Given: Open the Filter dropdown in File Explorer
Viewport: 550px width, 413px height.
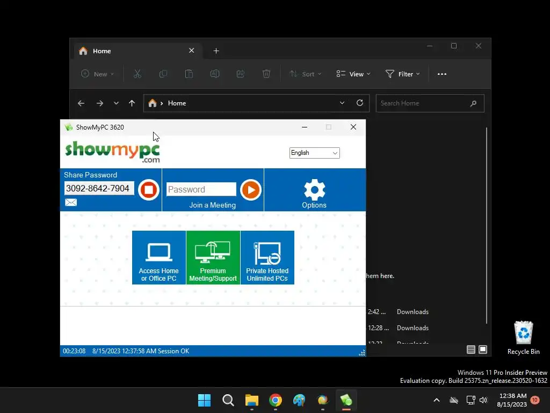Looking at the screenshot, I should pos(402,74).
